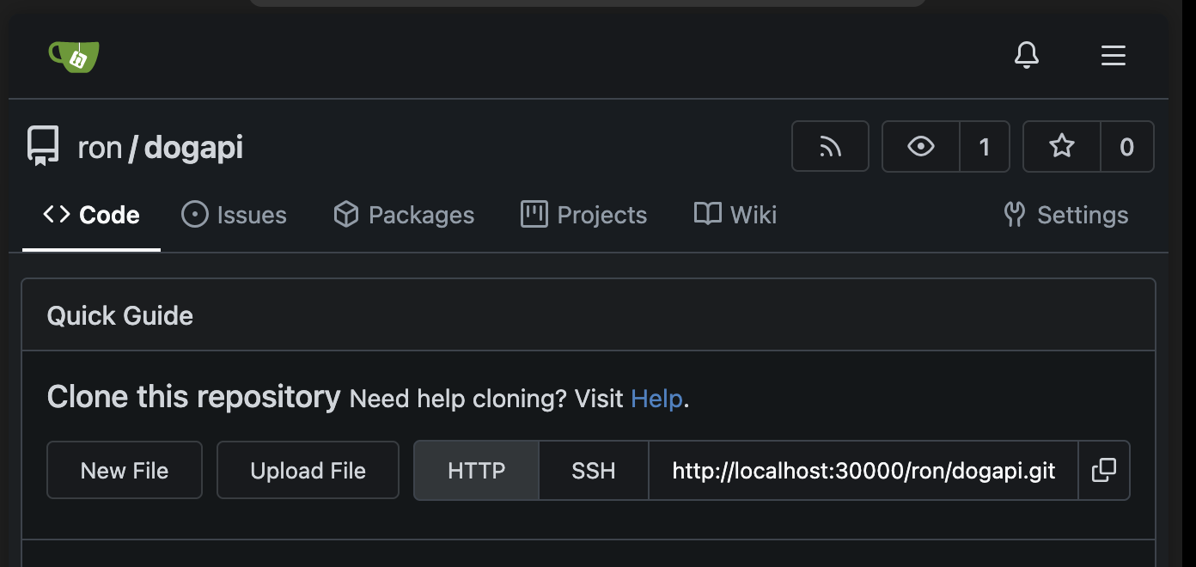1196x567 pixels.
Task: Go to the Packages tab
Action: [404, 215]
